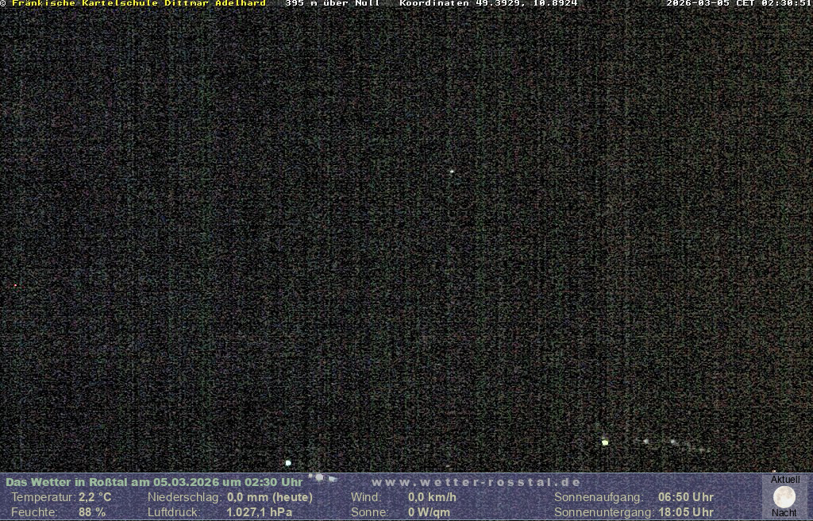Click the Niederschlag 0,0 mm (heute) reading
This screenshot has width=813, height=521.
(269, 497)
